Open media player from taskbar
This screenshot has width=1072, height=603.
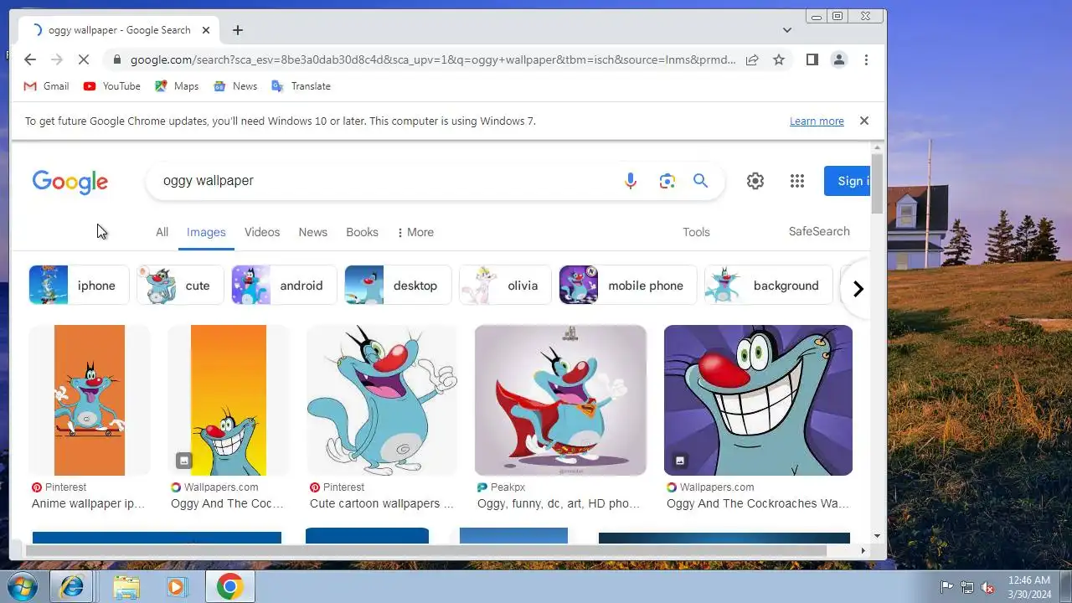[177, 587]
